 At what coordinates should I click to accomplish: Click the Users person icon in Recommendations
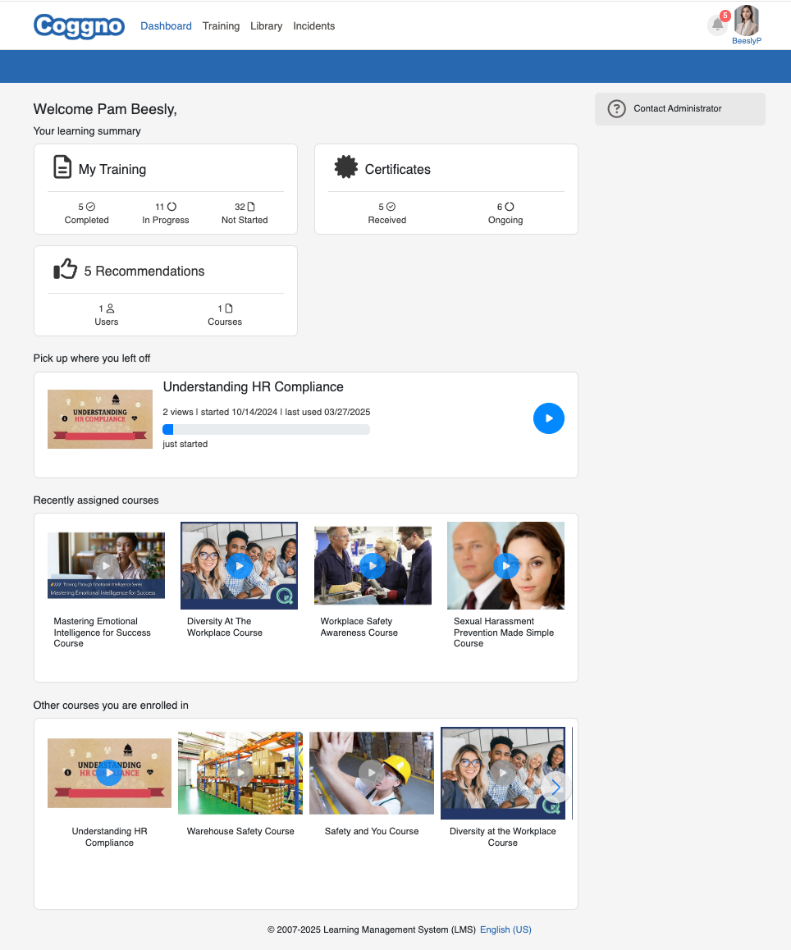pos(110,308)
